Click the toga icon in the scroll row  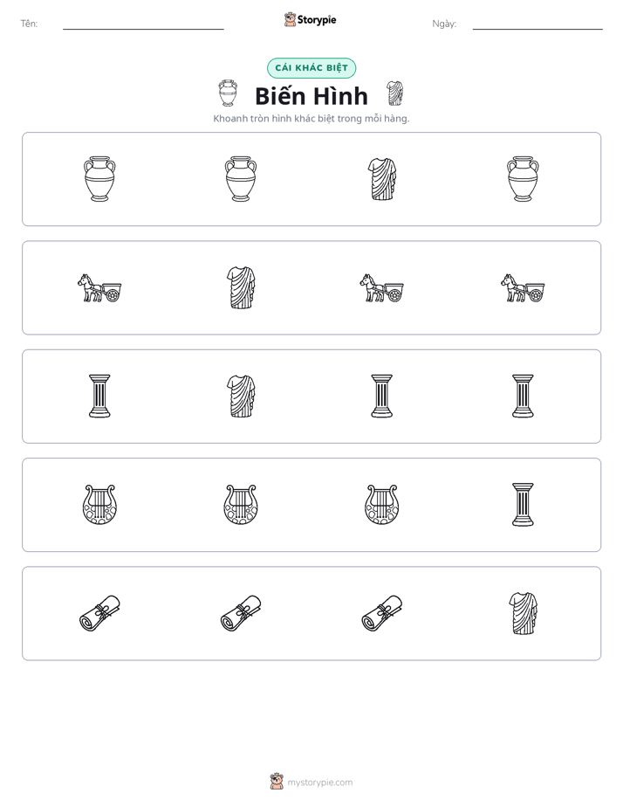click(x=523, y=613)
